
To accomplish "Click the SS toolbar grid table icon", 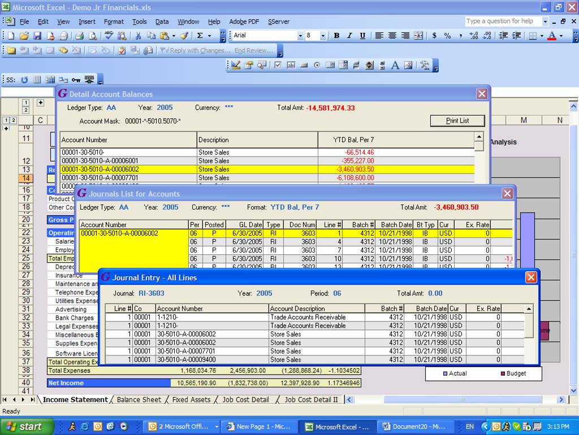I will [x=50, y=80].
